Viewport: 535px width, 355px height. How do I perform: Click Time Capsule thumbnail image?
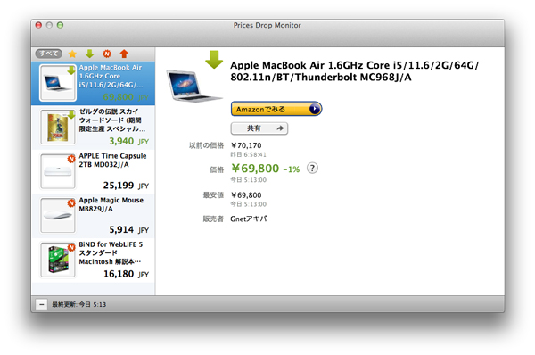[57, 171]
